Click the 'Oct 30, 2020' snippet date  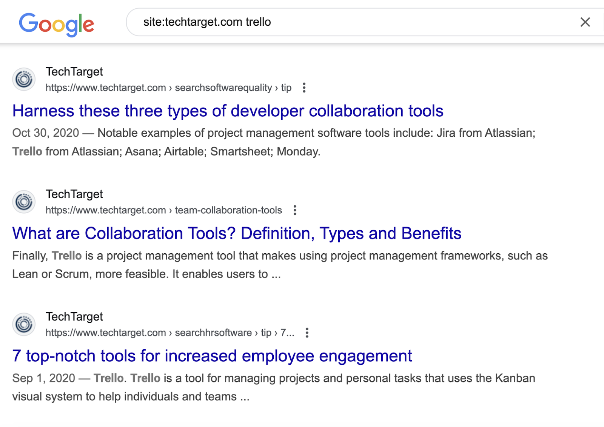(x=46, y=133)
